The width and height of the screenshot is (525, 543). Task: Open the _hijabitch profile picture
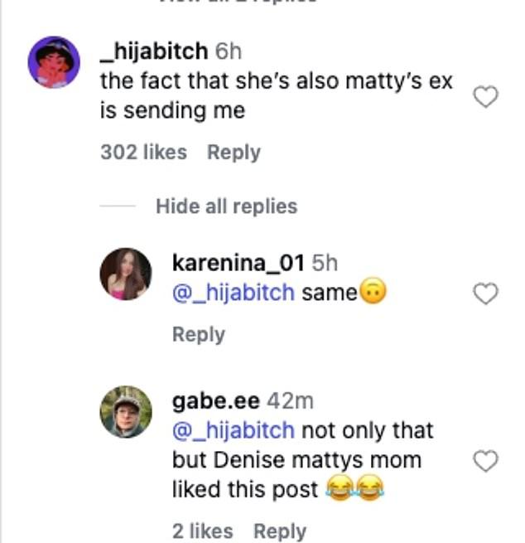pos(54,62)
